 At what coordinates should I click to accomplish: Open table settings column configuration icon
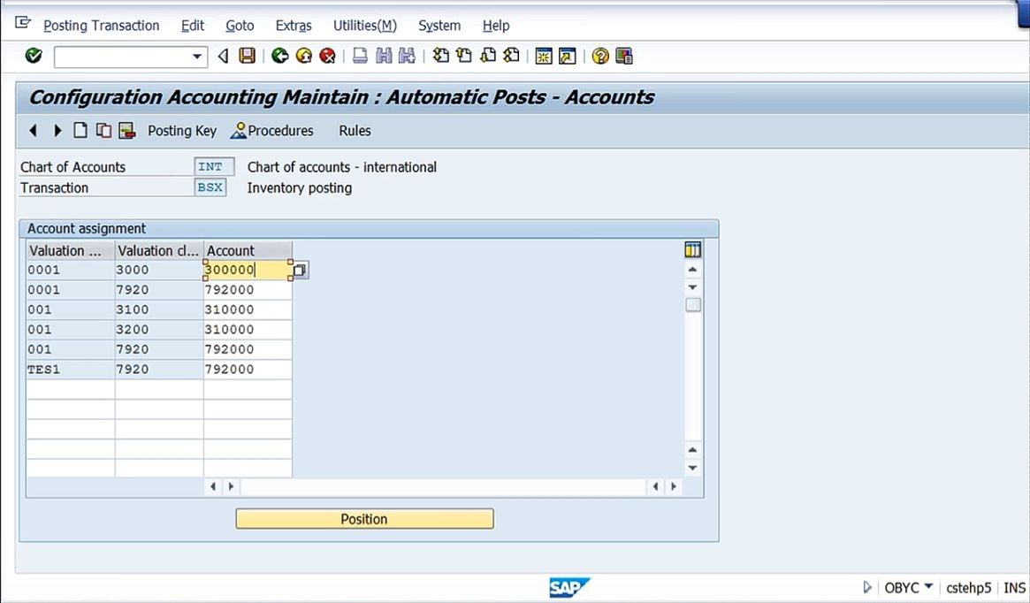click(692, 249)
